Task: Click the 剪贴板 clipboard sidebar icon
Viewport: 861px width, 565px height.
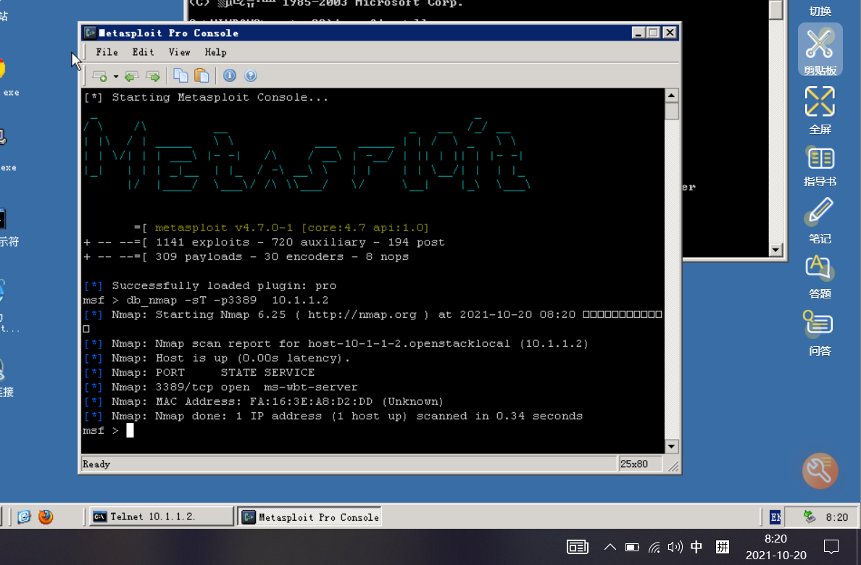Action: point(820,49)
